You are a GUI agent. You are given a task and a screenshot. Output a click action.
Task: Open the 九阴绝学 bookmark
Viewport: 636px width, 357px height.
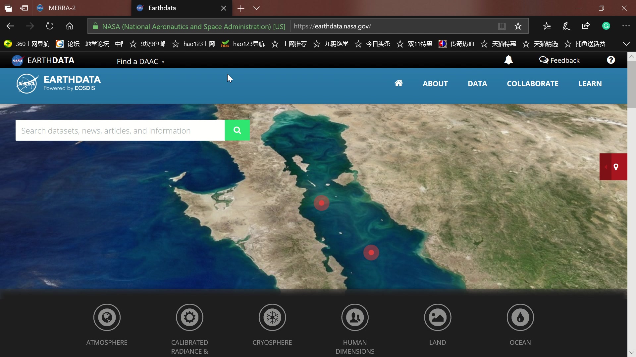click(331, 44)
